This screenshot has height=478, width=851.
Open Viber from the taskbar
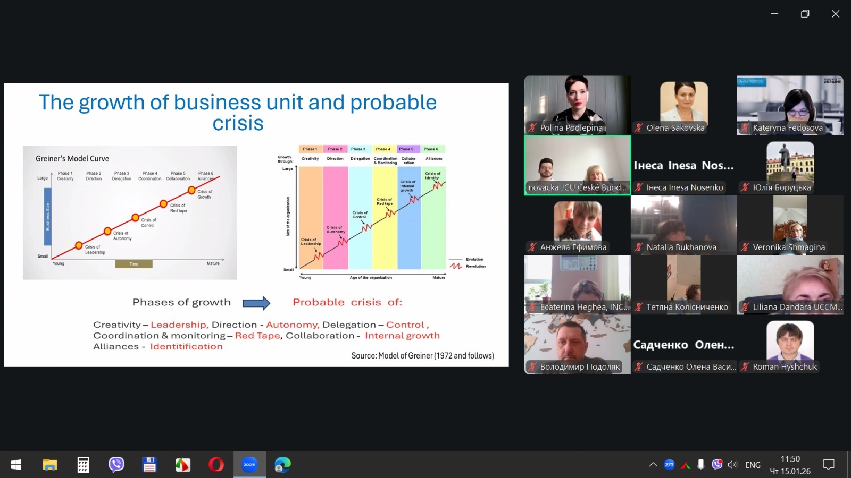116,465
